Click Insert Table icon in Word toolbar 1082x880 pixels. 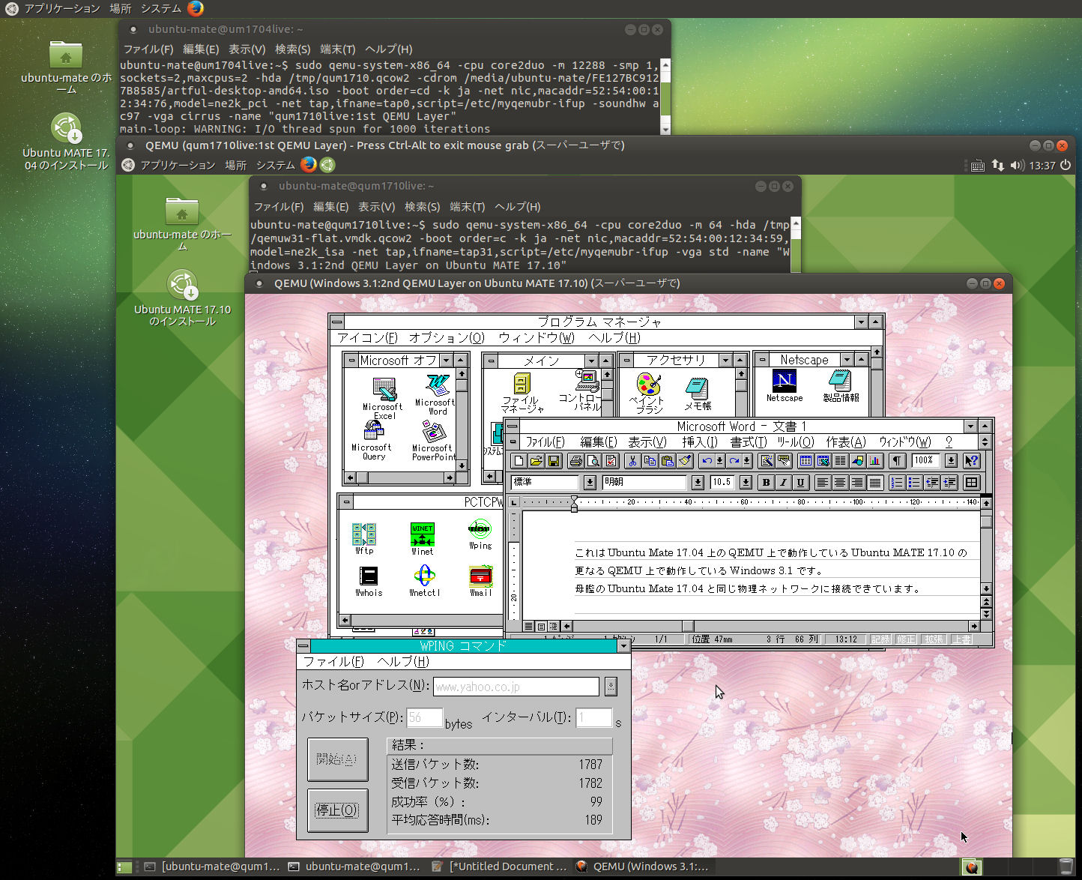tap(806, 461)
